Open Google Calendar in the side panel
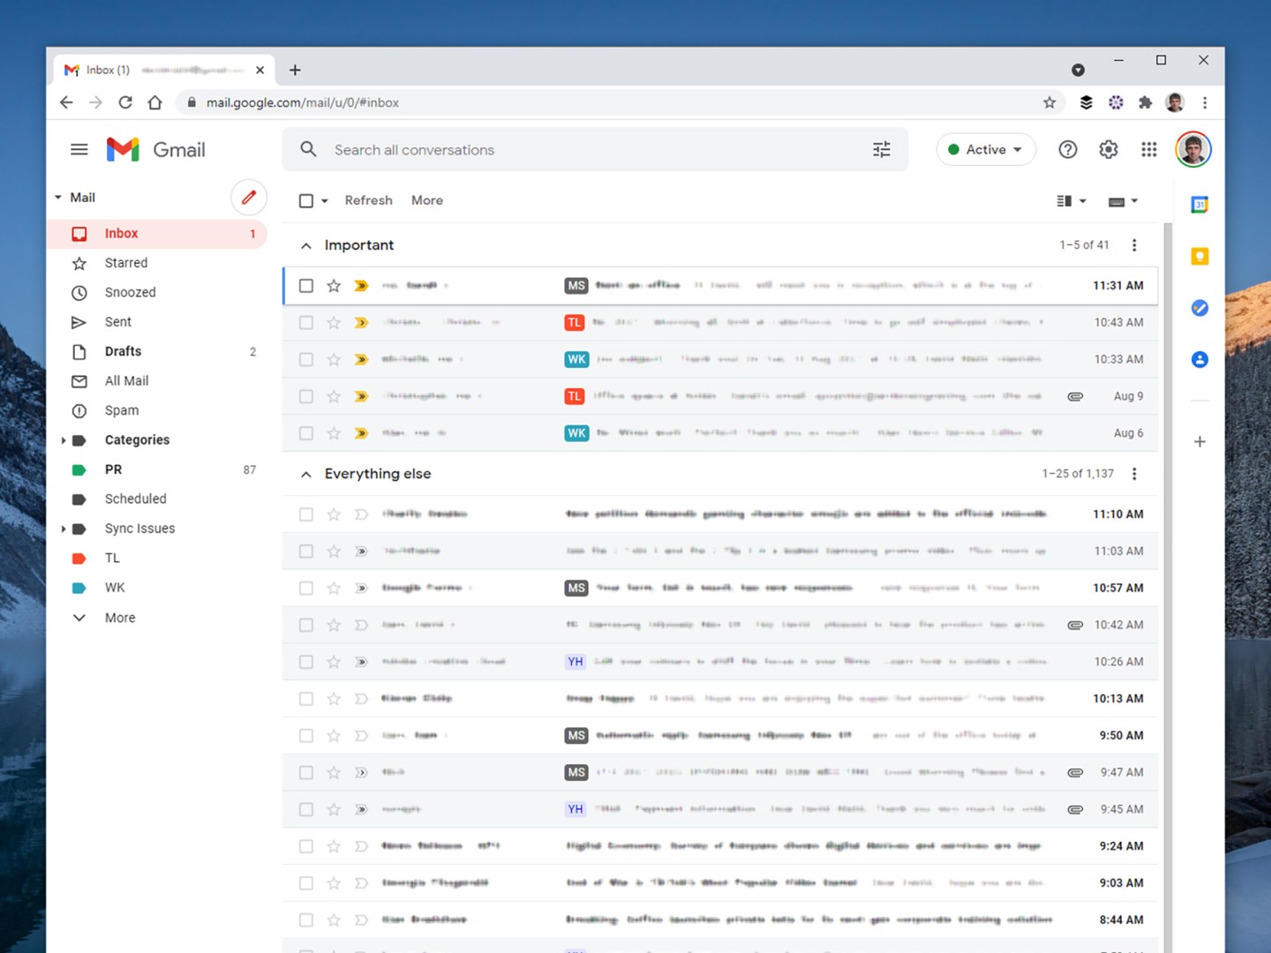Viewport: 1271px width, 953px height. tap(1199, 203)
